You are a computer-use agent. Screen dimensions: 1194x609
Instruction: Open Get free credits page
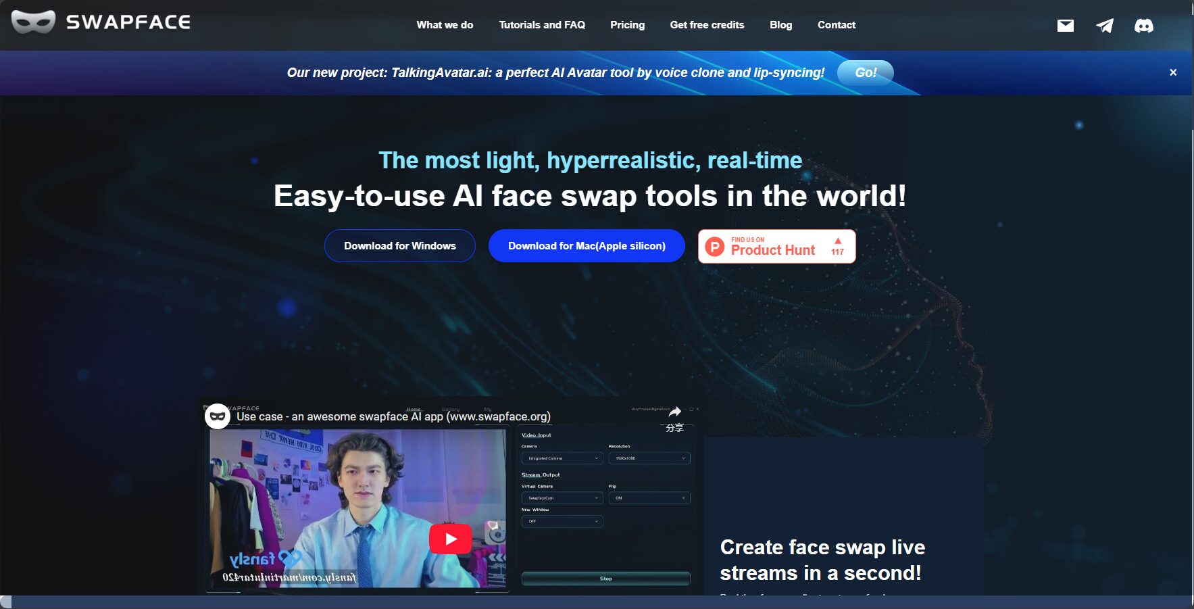(x=707, y=25)
